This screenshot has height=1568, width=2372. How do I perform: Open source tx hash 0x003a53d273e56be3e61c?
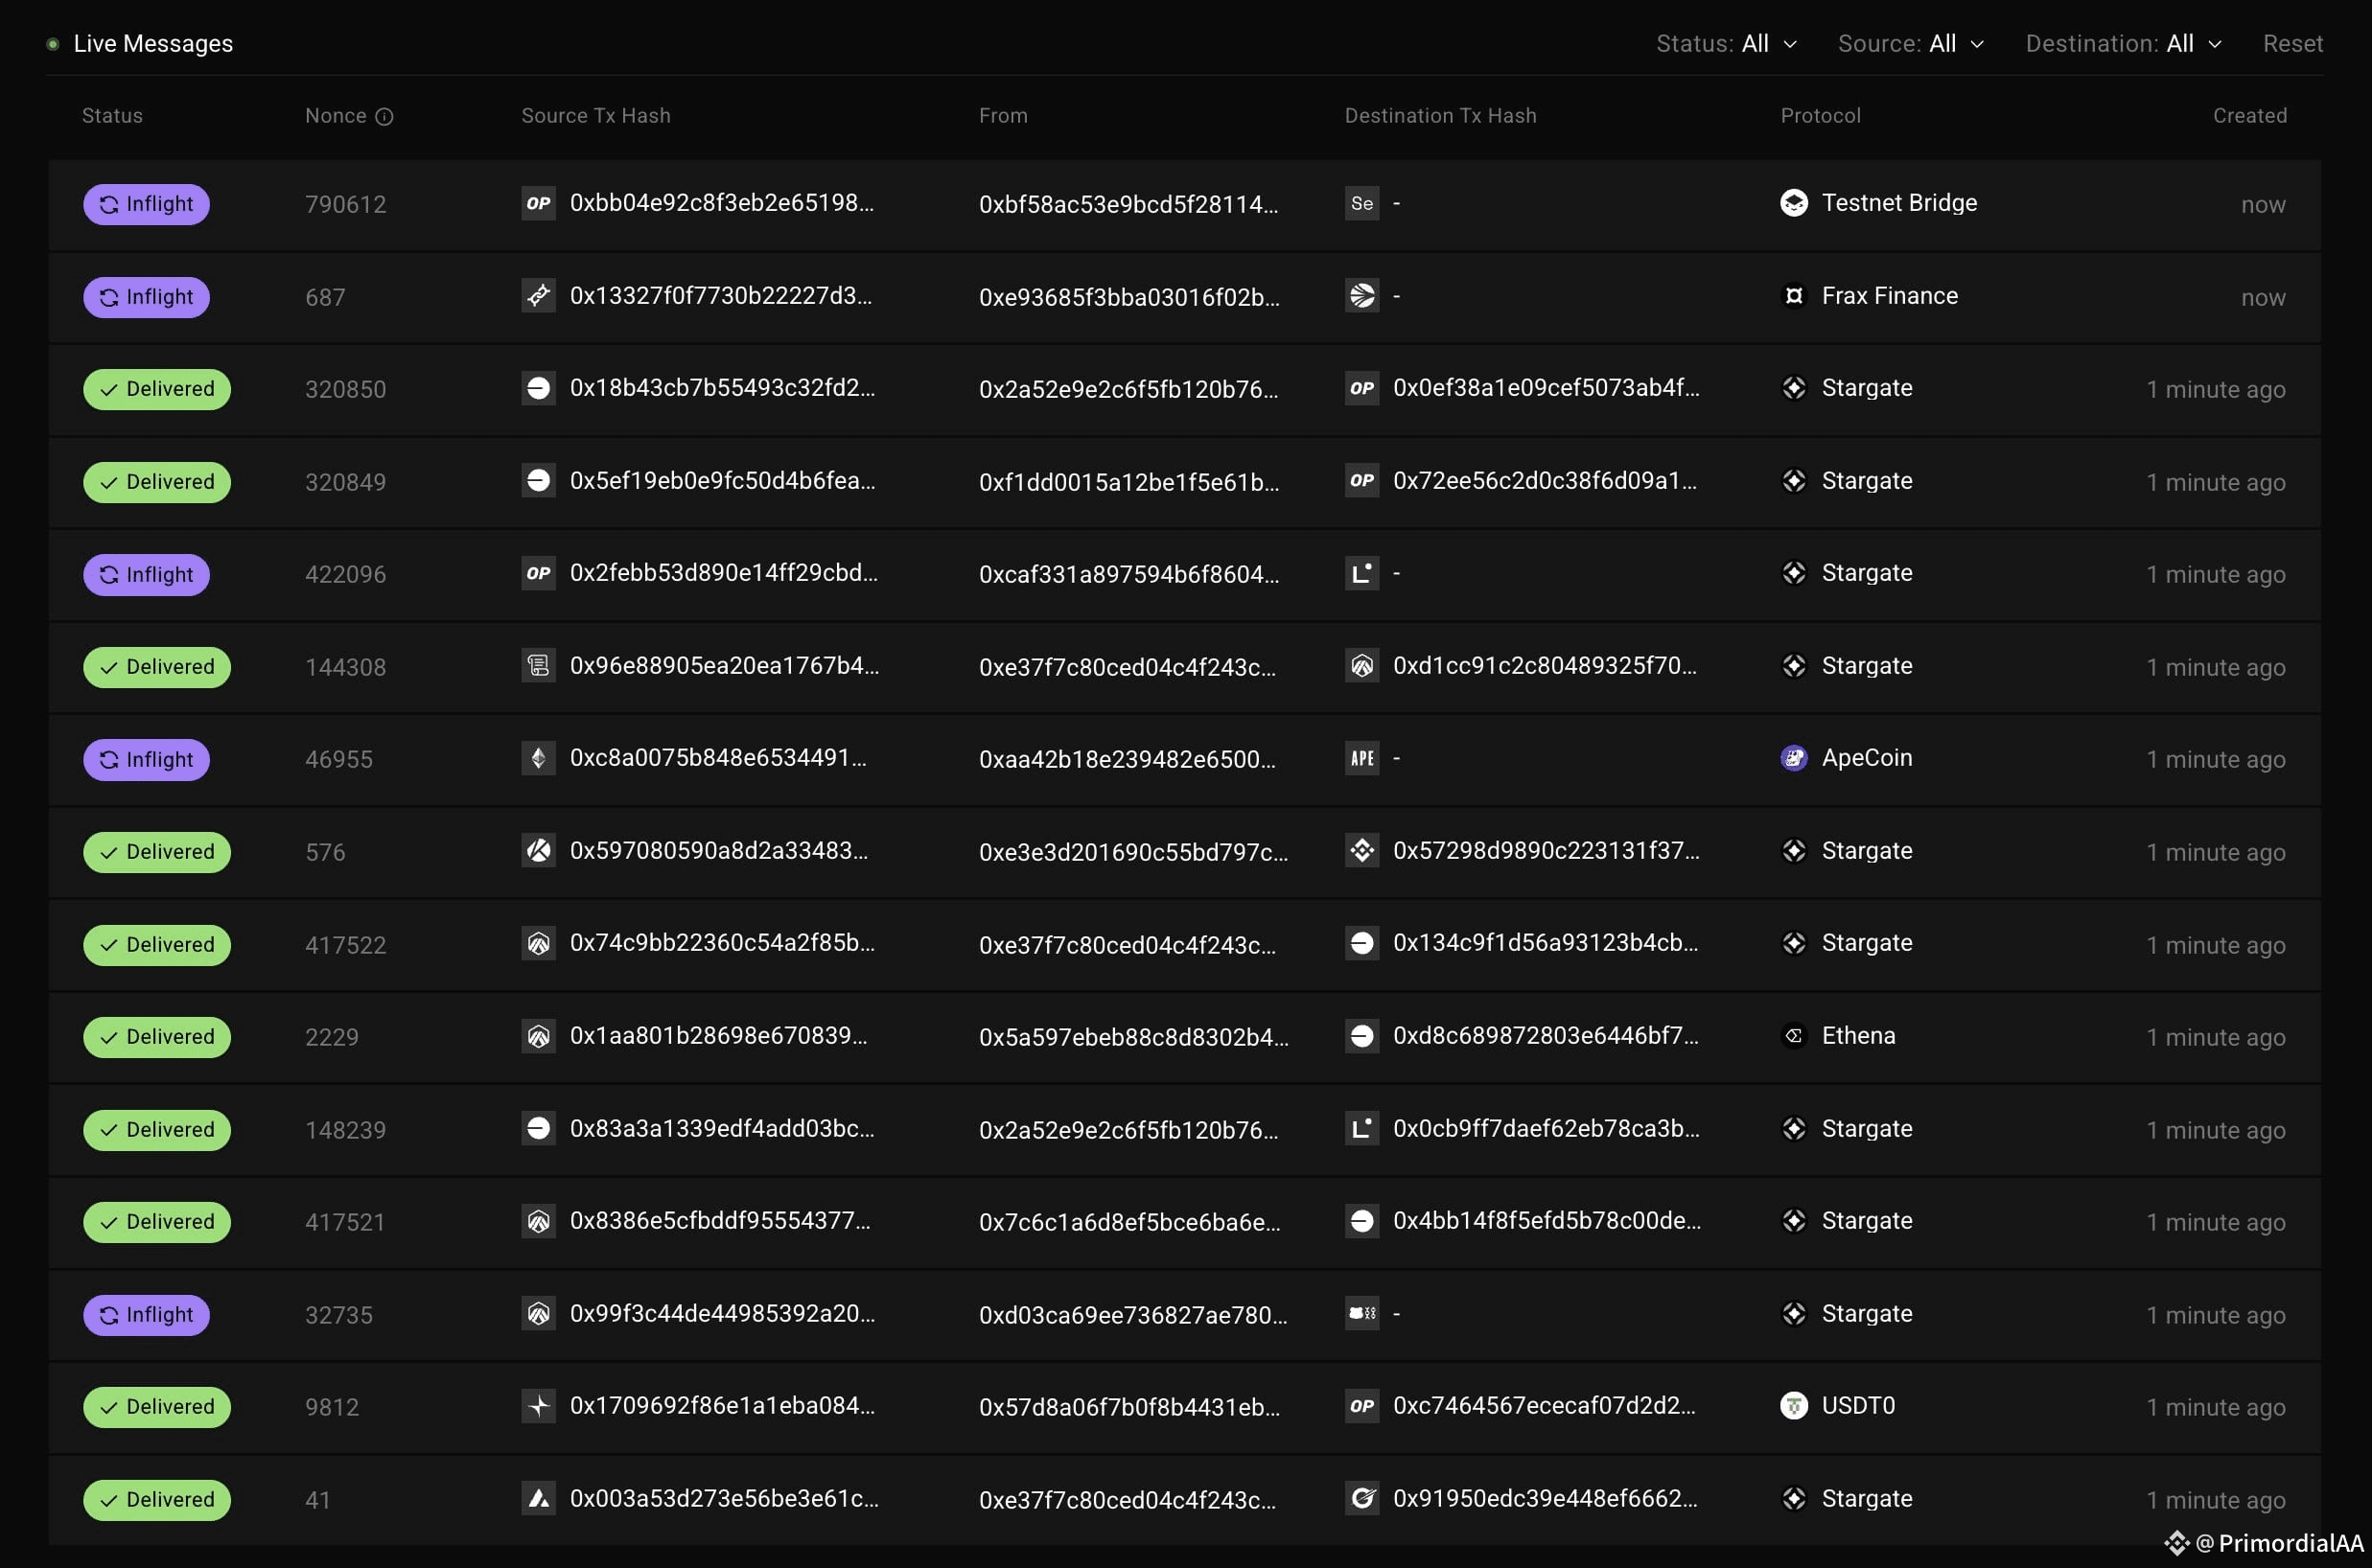(724, 1499)
